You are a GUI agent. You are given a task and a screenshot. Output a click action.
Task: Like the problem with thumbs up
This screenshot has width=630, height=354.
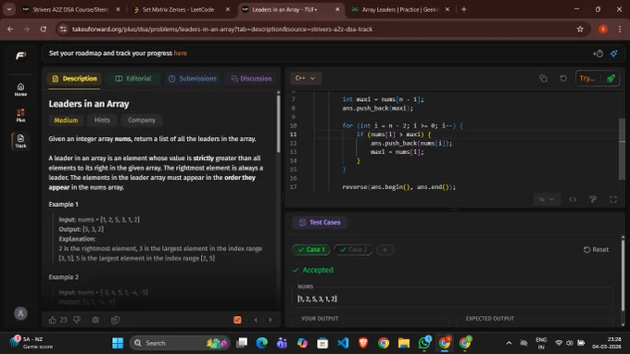[53, 320]
